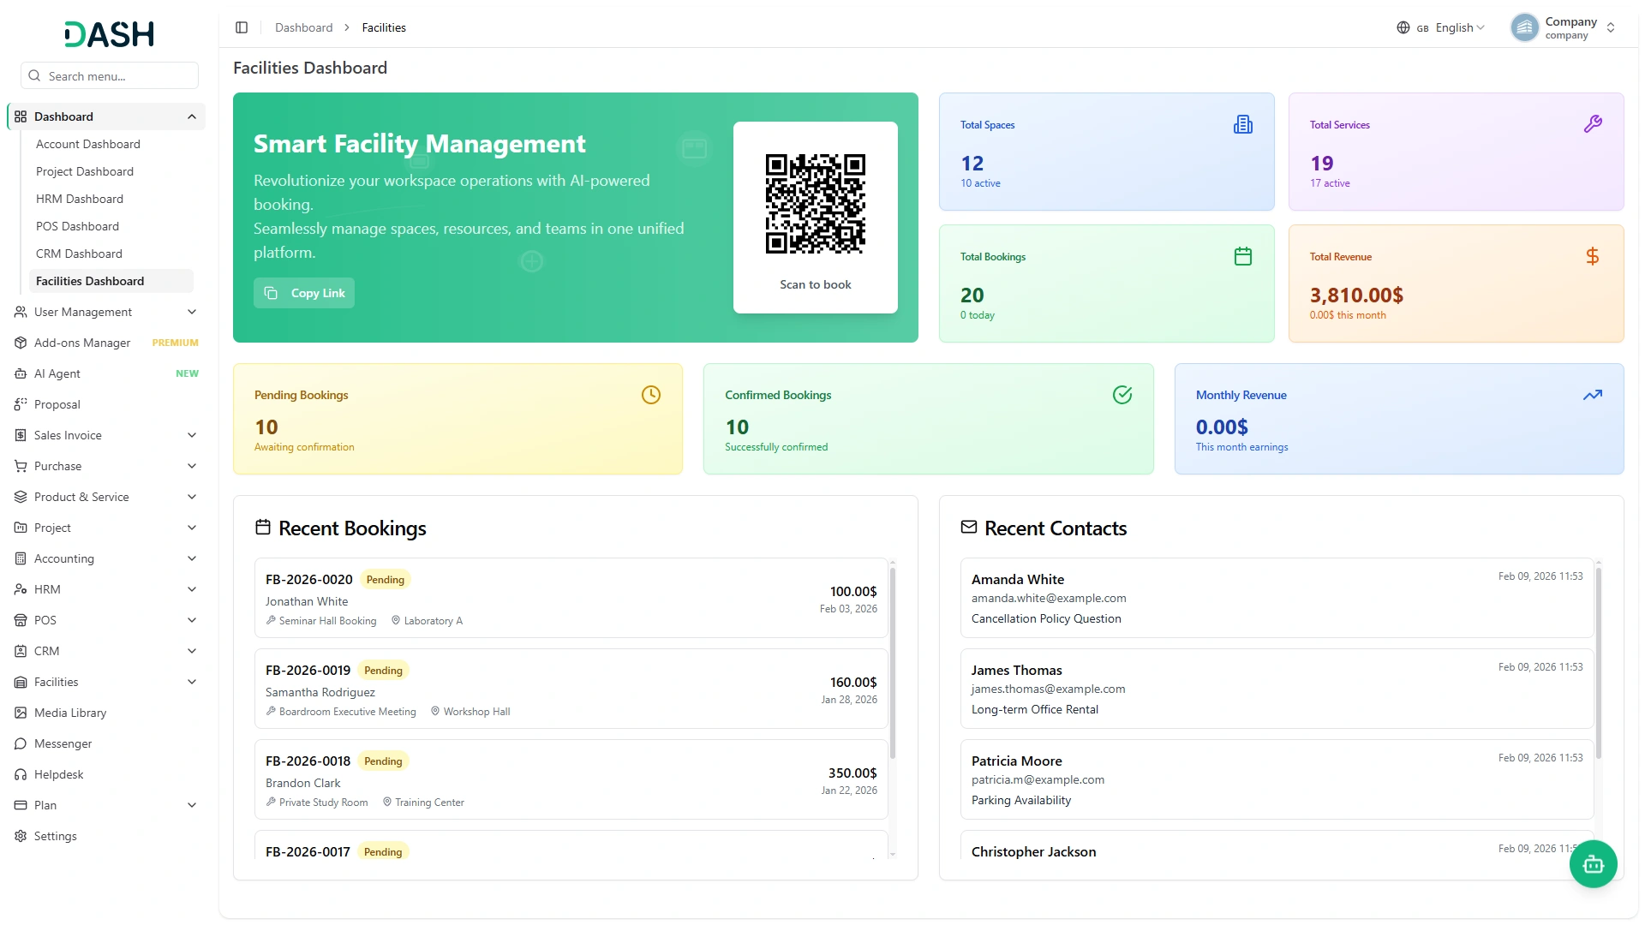
Task: Click the Confirmed Bookings checkmark icon
Action: point(1122,395)
